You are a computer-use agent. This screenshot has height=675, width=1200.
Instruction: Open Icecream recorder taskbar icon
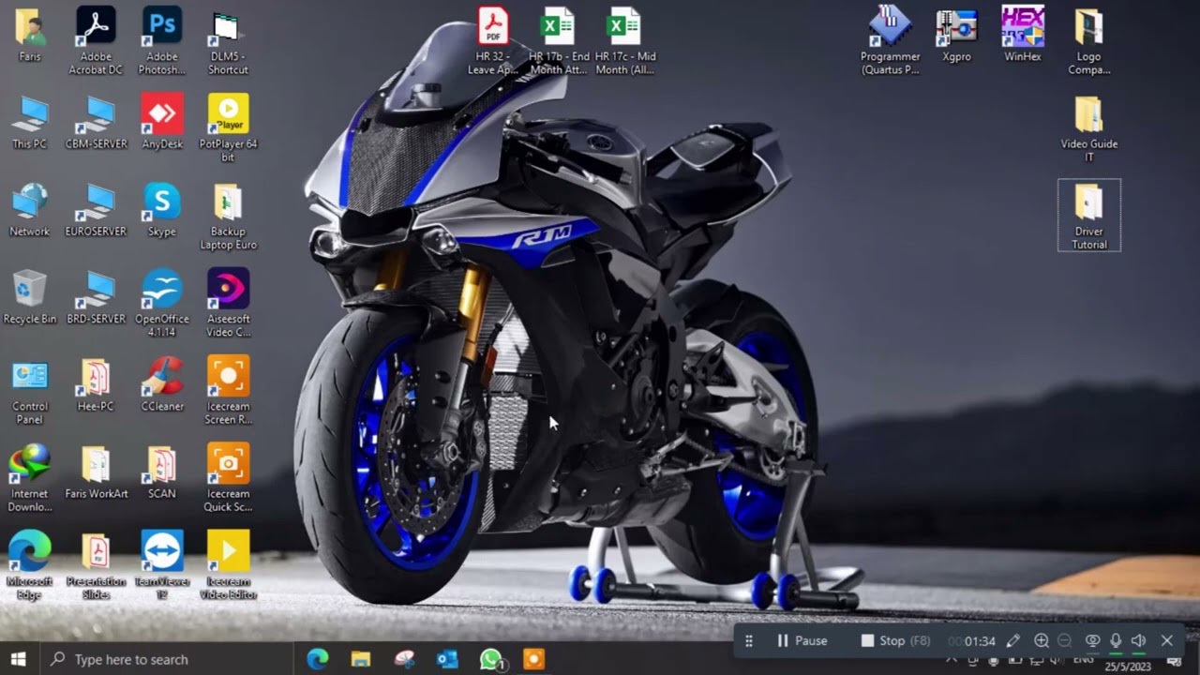tap(533, 659)
